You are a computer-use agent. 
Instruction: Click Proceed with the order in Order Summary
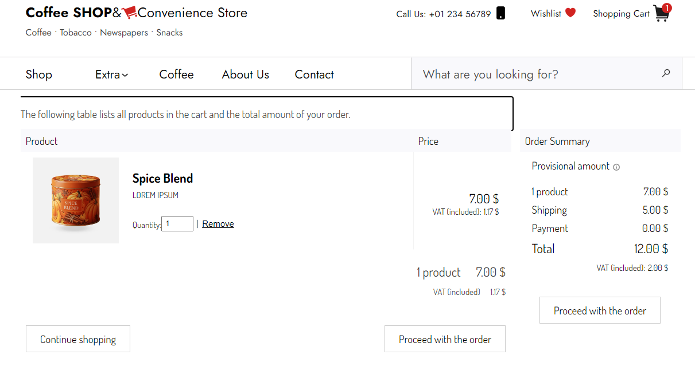[x=600, y=310]
